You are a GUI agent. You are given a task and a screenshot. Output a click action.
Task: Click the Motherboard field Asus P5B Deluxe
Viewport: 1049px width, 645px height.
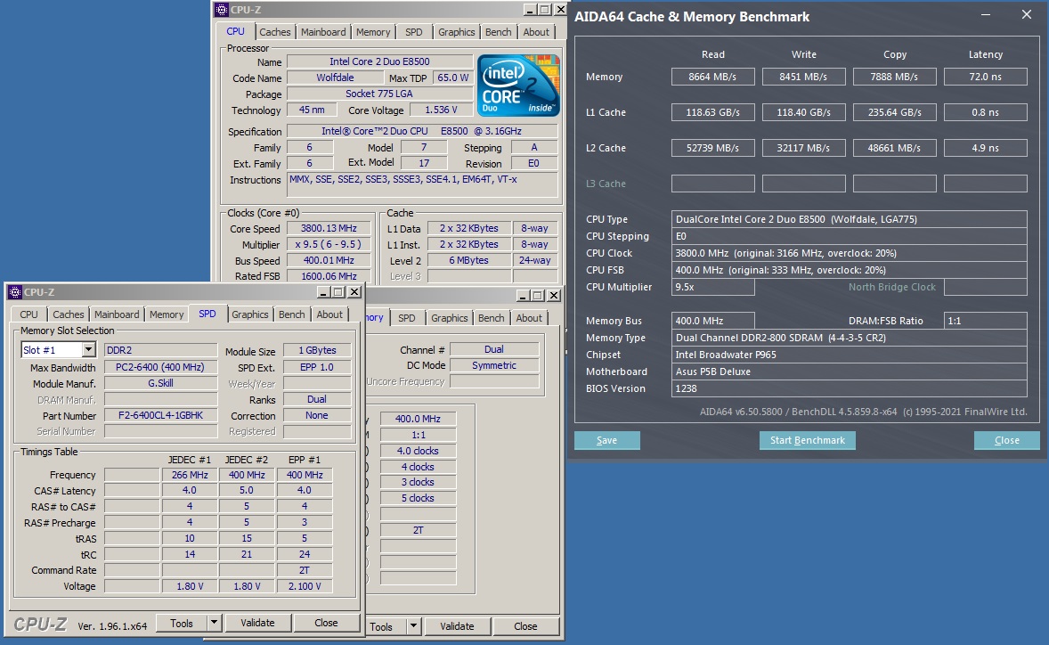(849, 371)
